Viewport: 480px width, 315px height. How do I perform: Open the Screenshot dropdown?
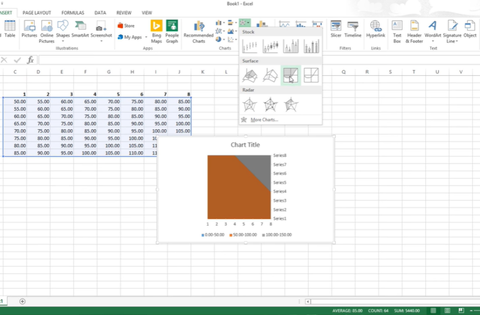click(102, 32)
